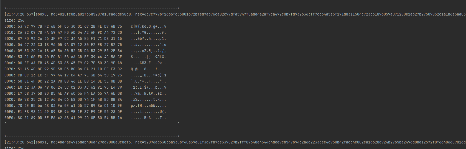Viewport: 466px width, 149px height.
Task: Click offset label 0080: in the dump
Action: [10, 75]
